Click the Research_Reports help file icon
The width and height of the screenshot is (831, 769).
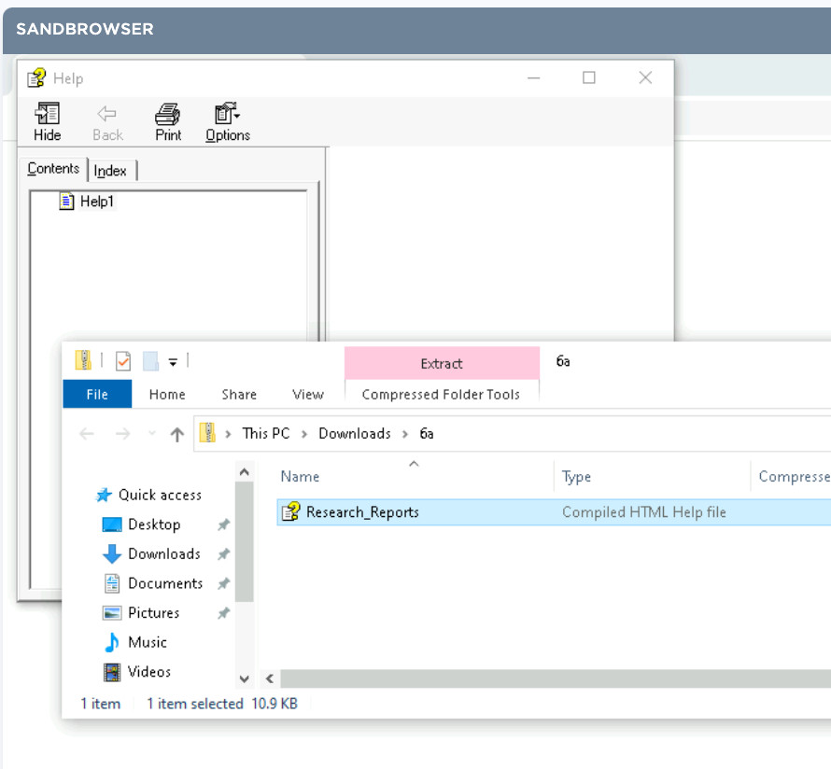tap(290, 511)
